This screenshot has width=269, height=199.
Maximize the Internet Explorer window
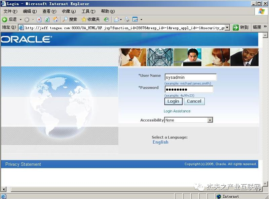pos(259,4)
